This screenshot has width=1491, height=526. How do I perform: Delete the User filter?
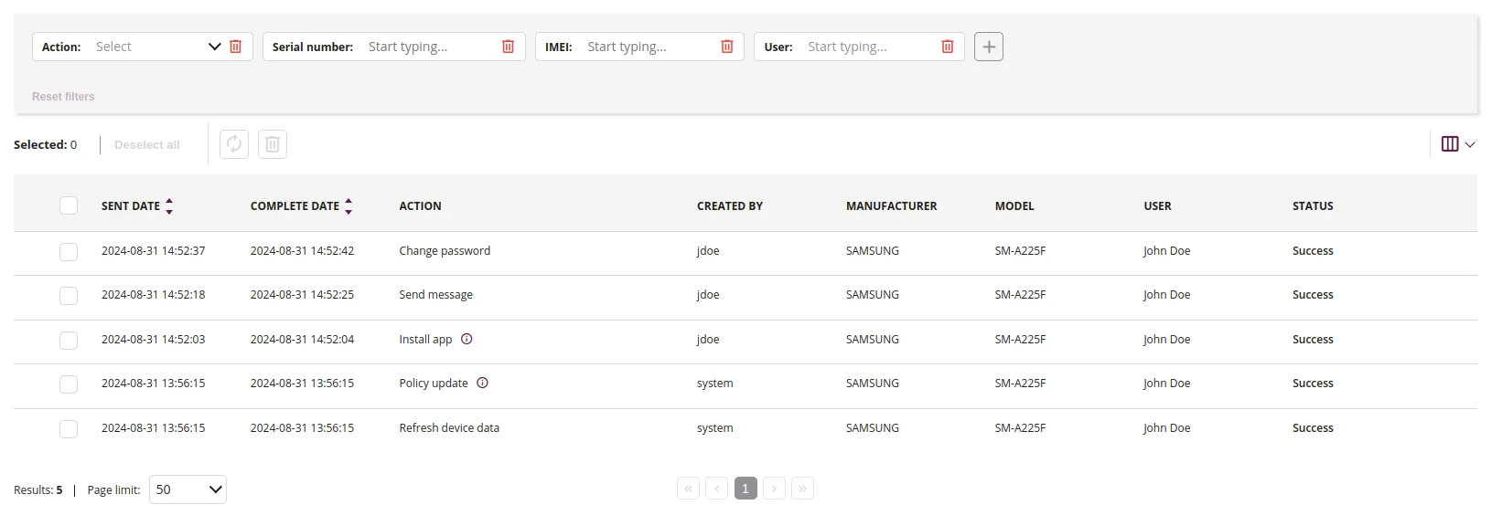[x=948, y=47]
